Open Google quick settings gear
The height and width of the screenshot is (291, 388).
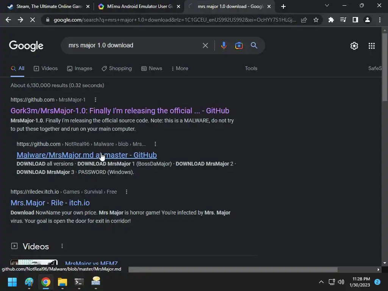pos(354,46)
